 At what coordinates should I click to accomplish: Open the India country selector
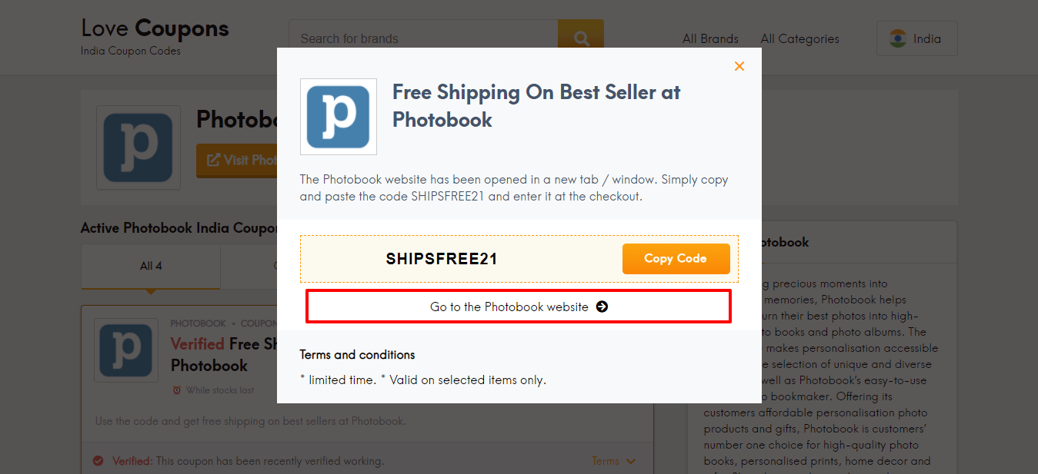pyautogui.click(x=917, y=38)
